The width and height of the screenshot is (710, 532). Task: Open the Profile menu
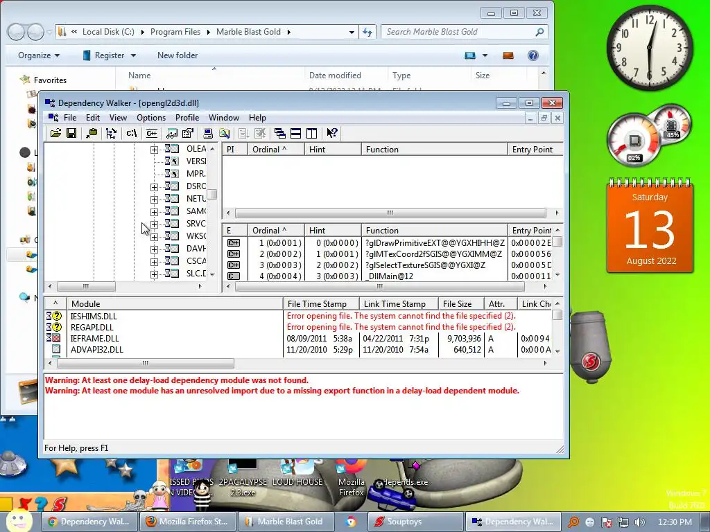tap(187, 118)
